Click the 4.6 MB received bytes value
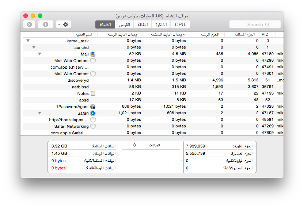The width and height of the screenshot is (304, 207). [179, 54]
